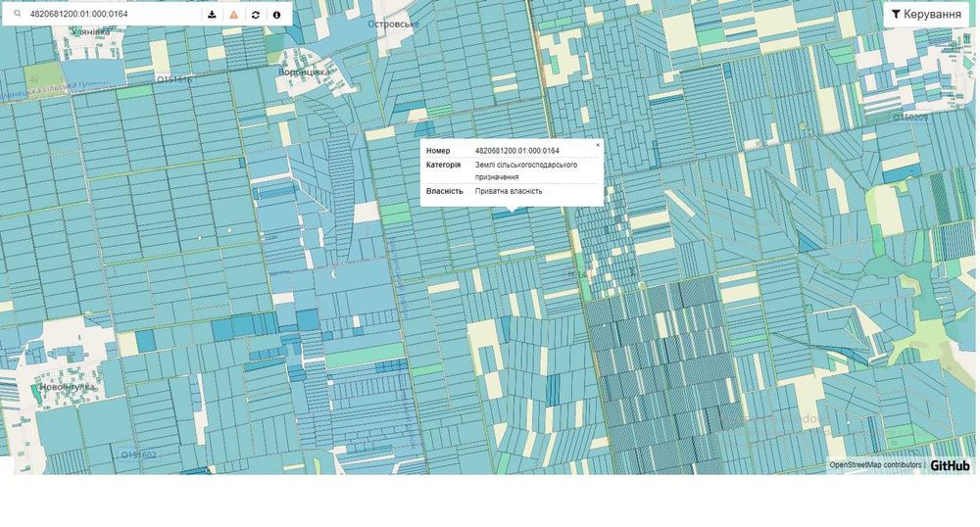Click the Улянівка village label
980x527 pixels.
coord(90,32)
